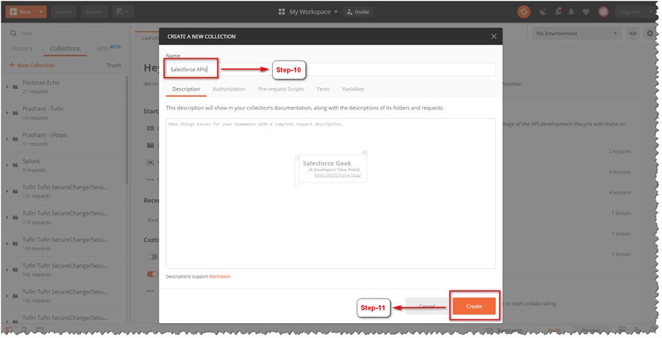Screen dimensions: 662x338
Task: Open manage environments gear icon
Action: (x=649, y=34)
